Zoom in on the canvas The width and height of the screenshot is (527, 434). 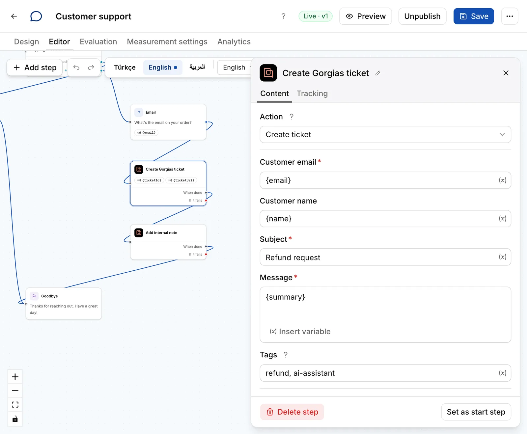15,377
